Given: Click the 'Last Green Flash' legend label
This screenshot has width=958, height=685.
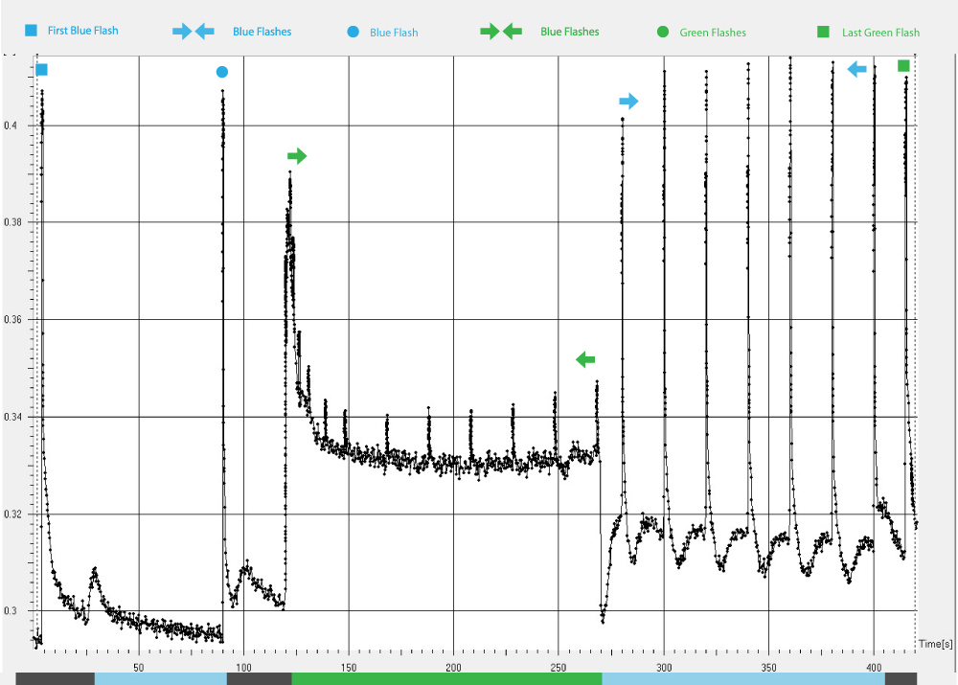Looking at the screenshot, I should point(880,33).
